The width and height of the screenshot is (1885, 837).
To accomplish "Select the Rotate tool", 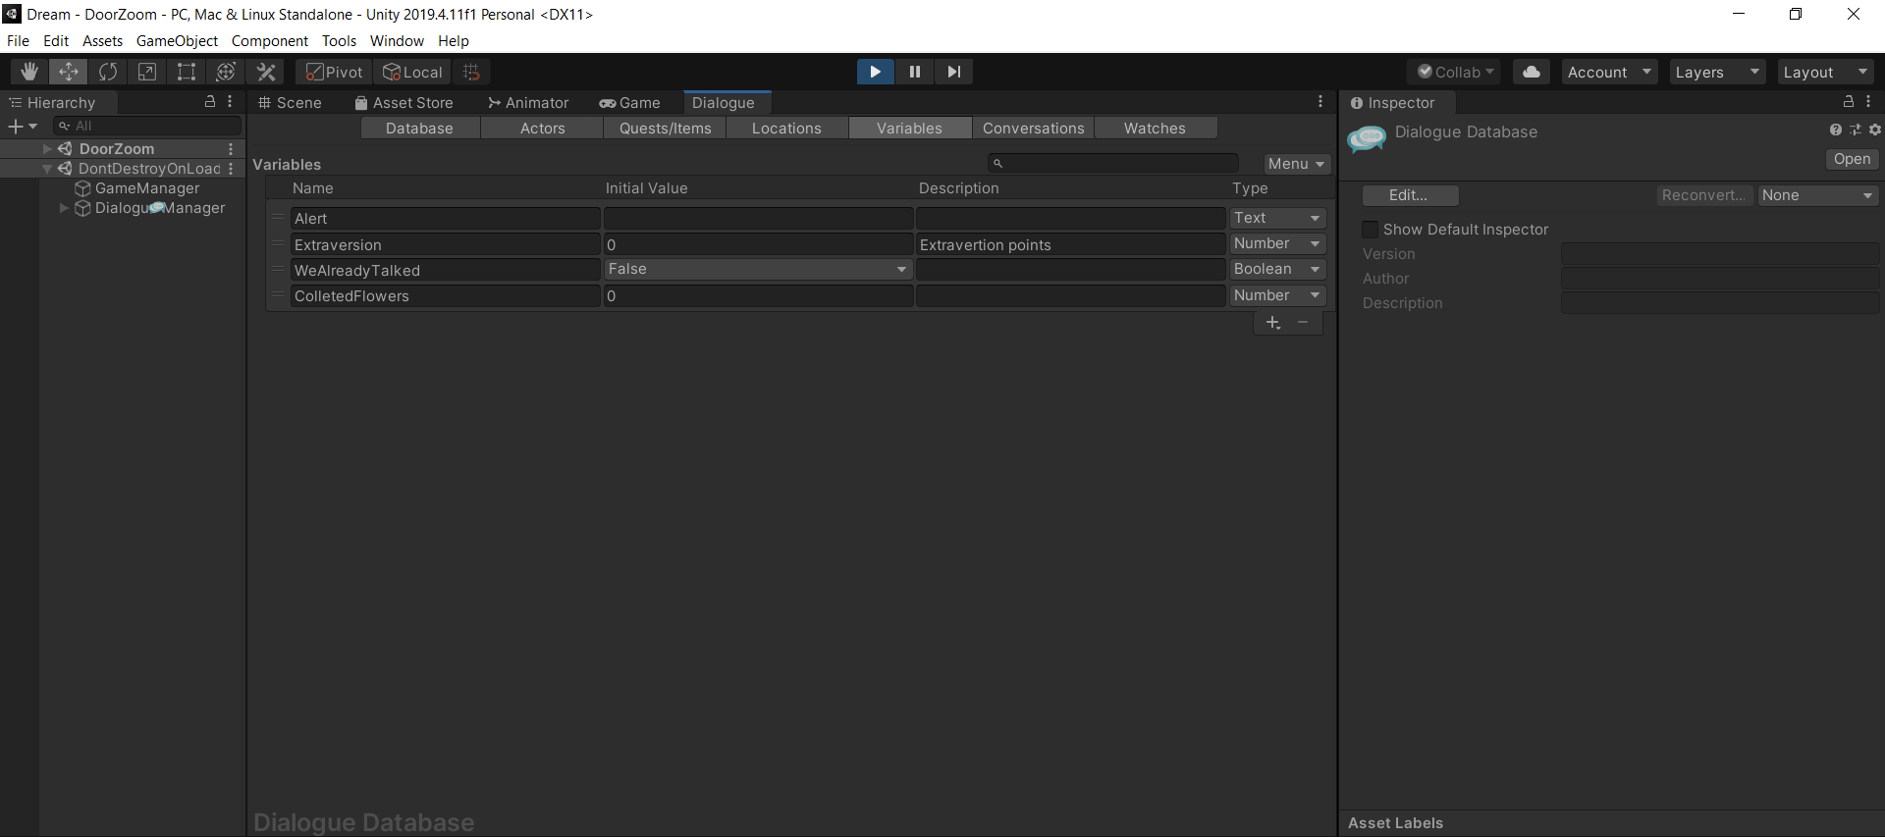I will click(108, 72).
